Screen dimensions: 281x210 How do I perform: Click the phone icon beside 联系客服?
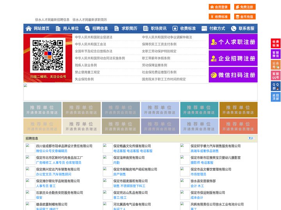click(x=233, y=28)
